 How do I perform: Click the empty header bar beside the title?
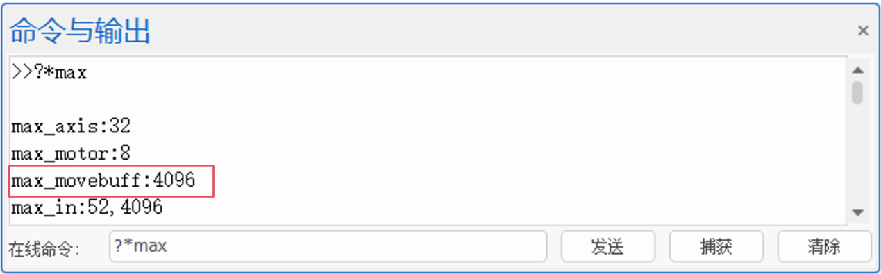[500, 31]
